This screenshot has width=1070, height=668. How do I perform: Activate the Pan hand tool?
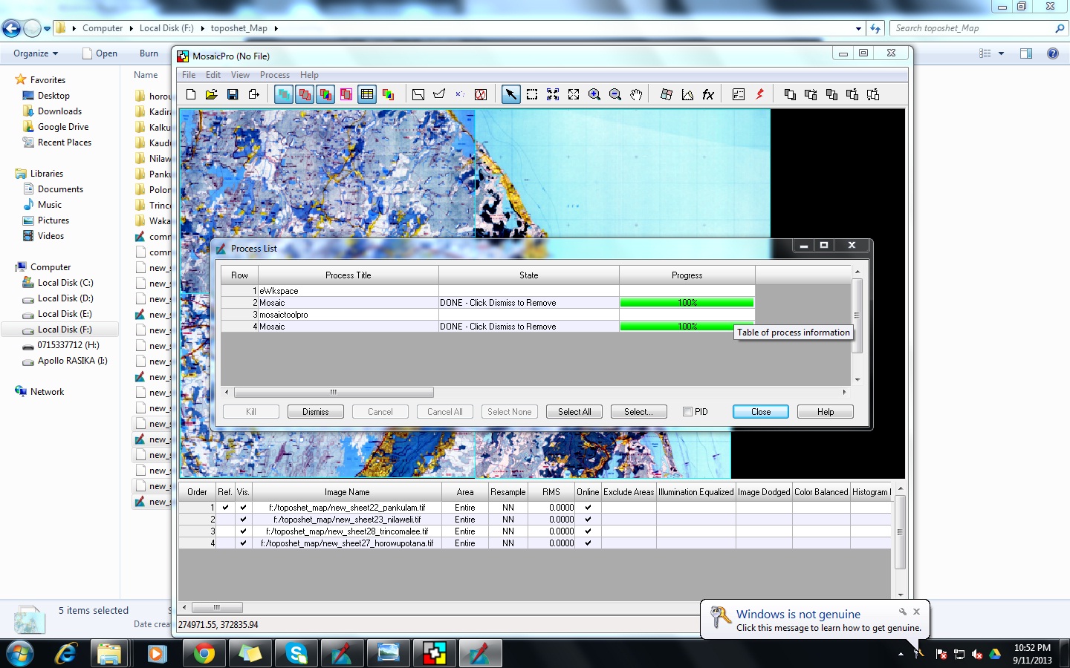[635, 94]
